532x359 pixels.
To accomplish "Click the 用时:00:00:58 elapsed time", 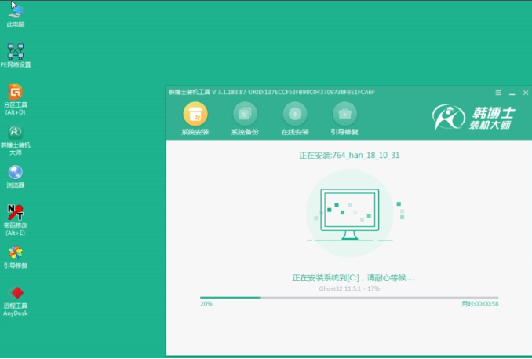I will point(479,304).
